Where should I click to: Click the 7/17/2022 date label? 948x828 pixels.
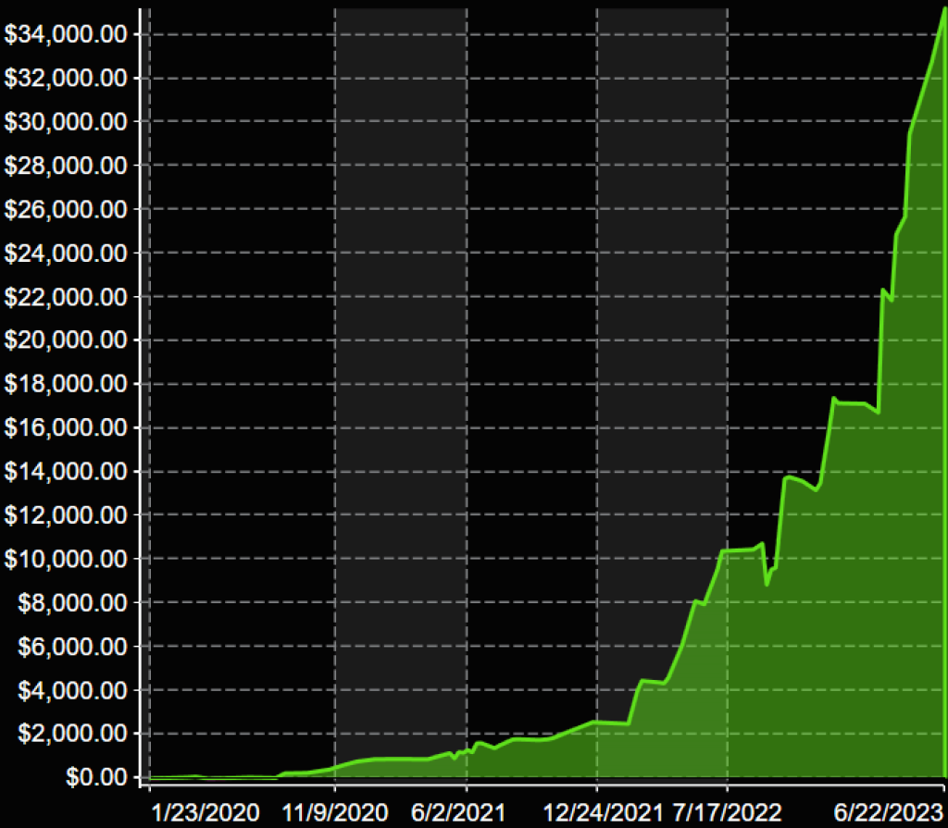point(727,812)
